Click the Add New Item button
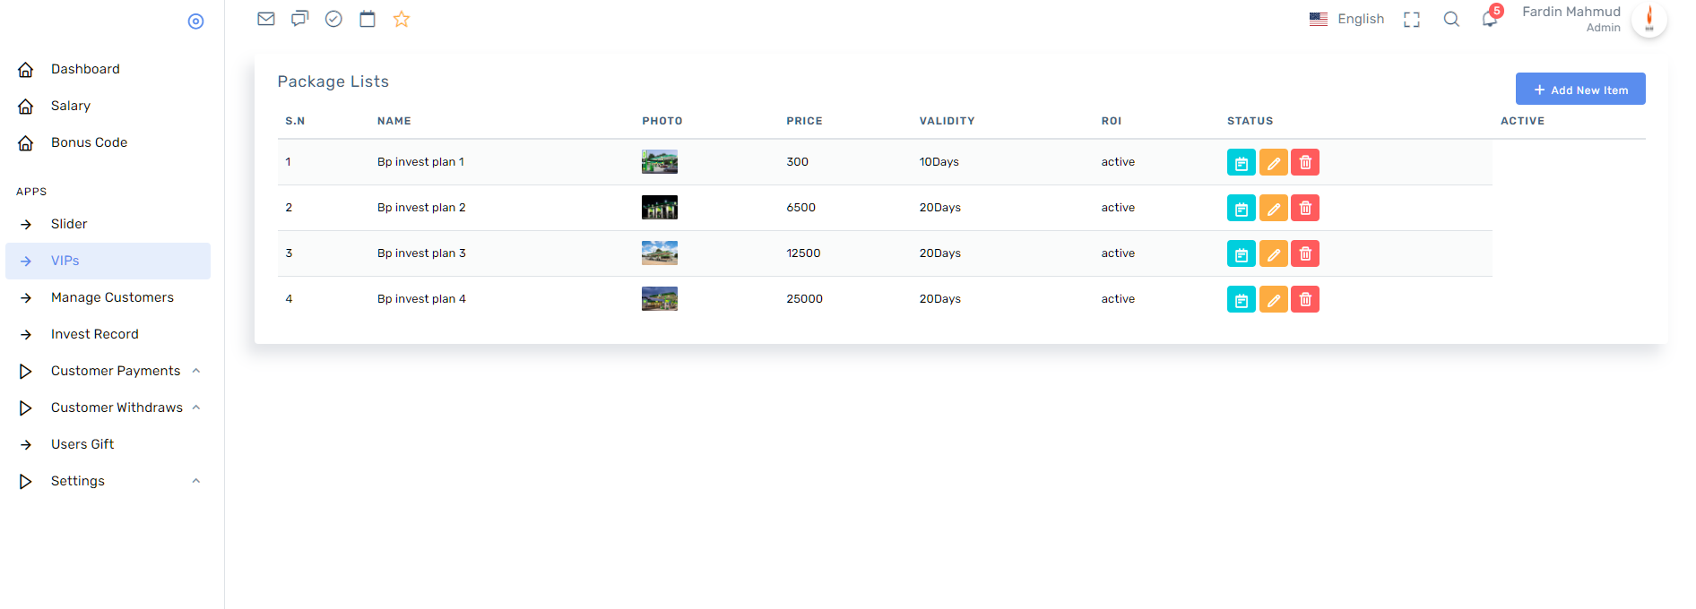Screen dimensions: 1696x609 pos(1579,90)
